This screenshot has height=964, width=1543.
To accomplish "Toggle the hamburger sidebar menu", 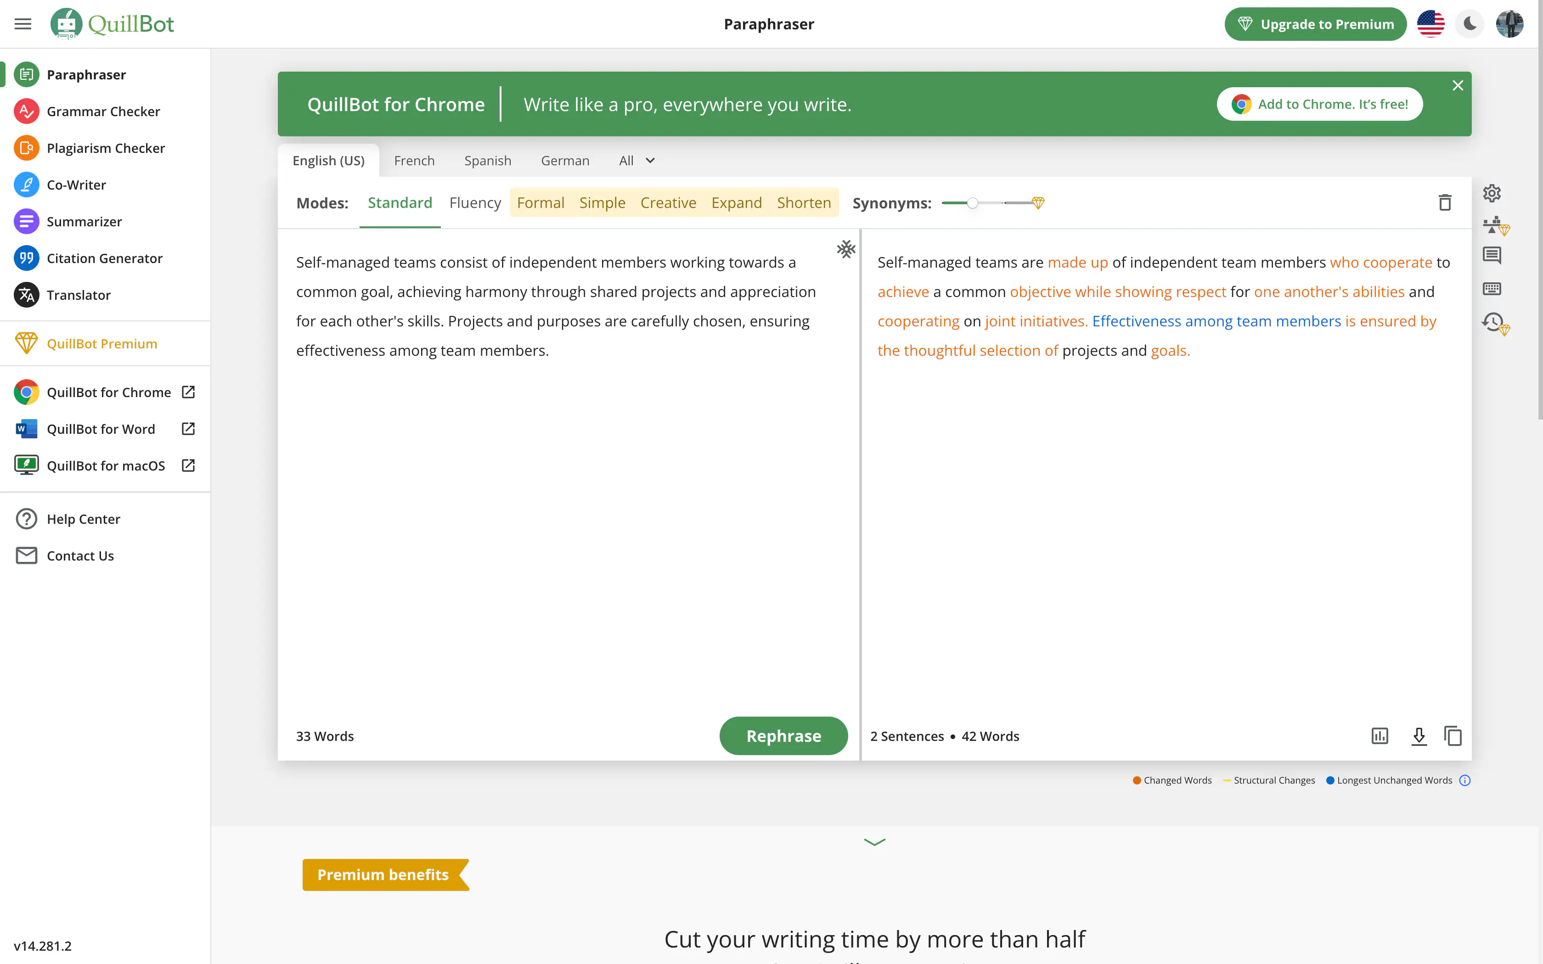I will click(23, 24).
